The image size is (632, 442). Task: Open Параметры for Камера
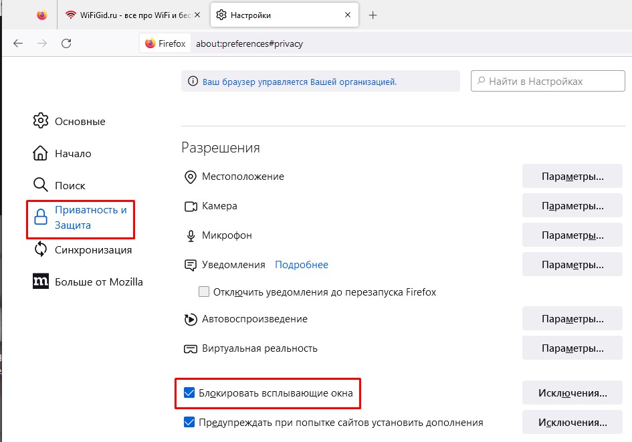point(572,206)
